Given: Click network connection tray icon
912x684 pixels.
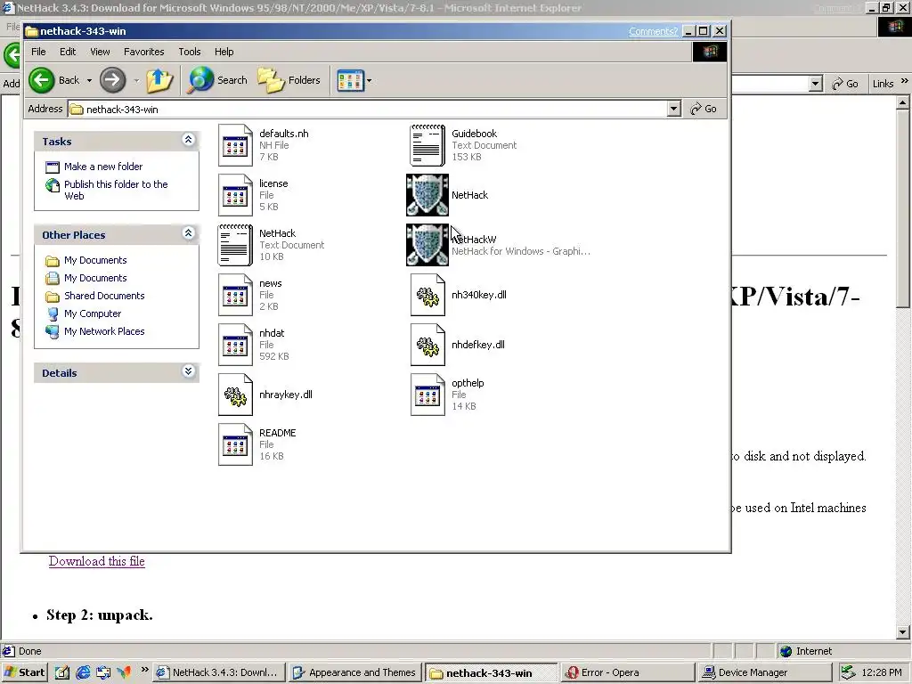Looking at the screenshot, I should [x=848, y=672].
